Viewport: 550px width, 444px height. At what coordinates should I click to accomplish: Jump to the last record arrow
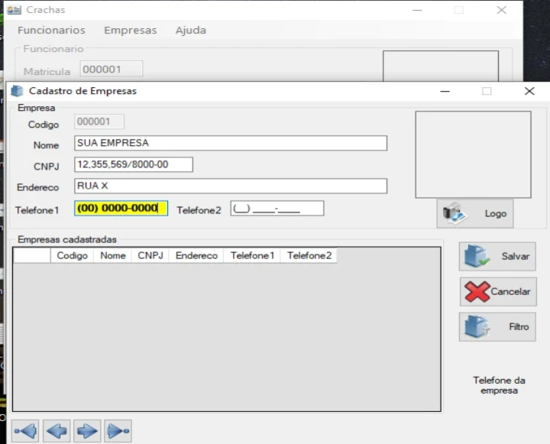118,431
